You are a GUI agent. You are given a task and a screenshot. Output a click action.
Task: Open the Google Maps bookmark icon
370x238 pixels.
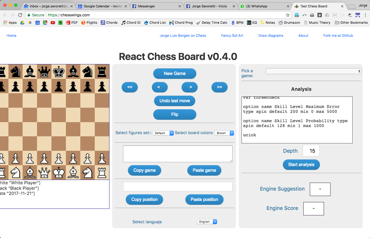click(45, 23)
